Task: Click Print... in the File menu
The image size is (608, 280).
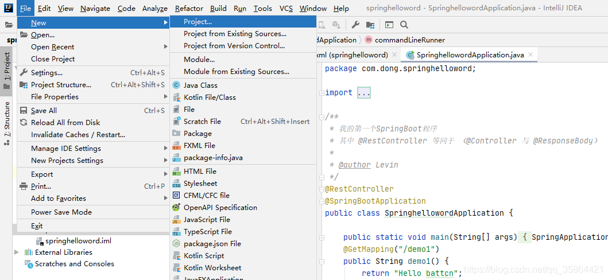Action: point(94,186)
